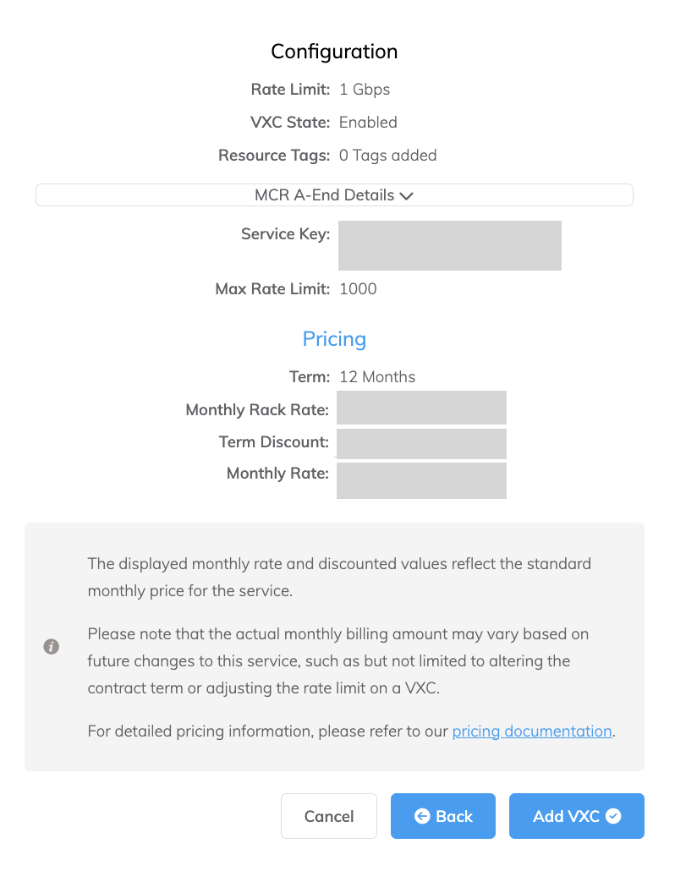Click the Term Discount value box

421,443
